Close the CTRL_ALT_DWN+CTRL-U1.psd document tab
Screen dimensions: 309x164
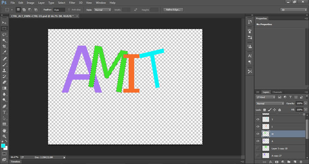[77, 16]
